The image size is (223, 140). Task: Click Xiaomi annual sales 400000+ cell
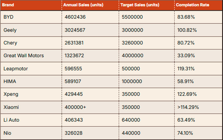point(76,107)
